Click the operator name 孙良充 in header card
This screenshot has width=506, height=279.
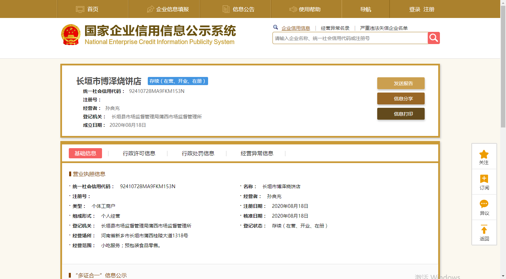coord(113,108)
